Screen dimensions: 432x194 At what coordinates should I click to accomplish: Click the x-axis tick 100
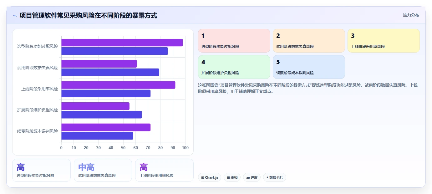click(x=185, y=148)
